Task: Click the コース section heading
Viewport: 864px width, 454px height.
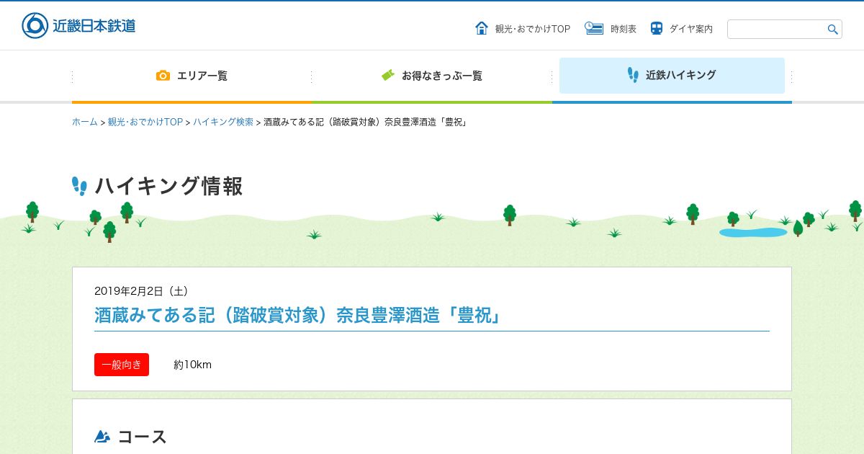Action: pyautogui.click(x=143, y=437)
